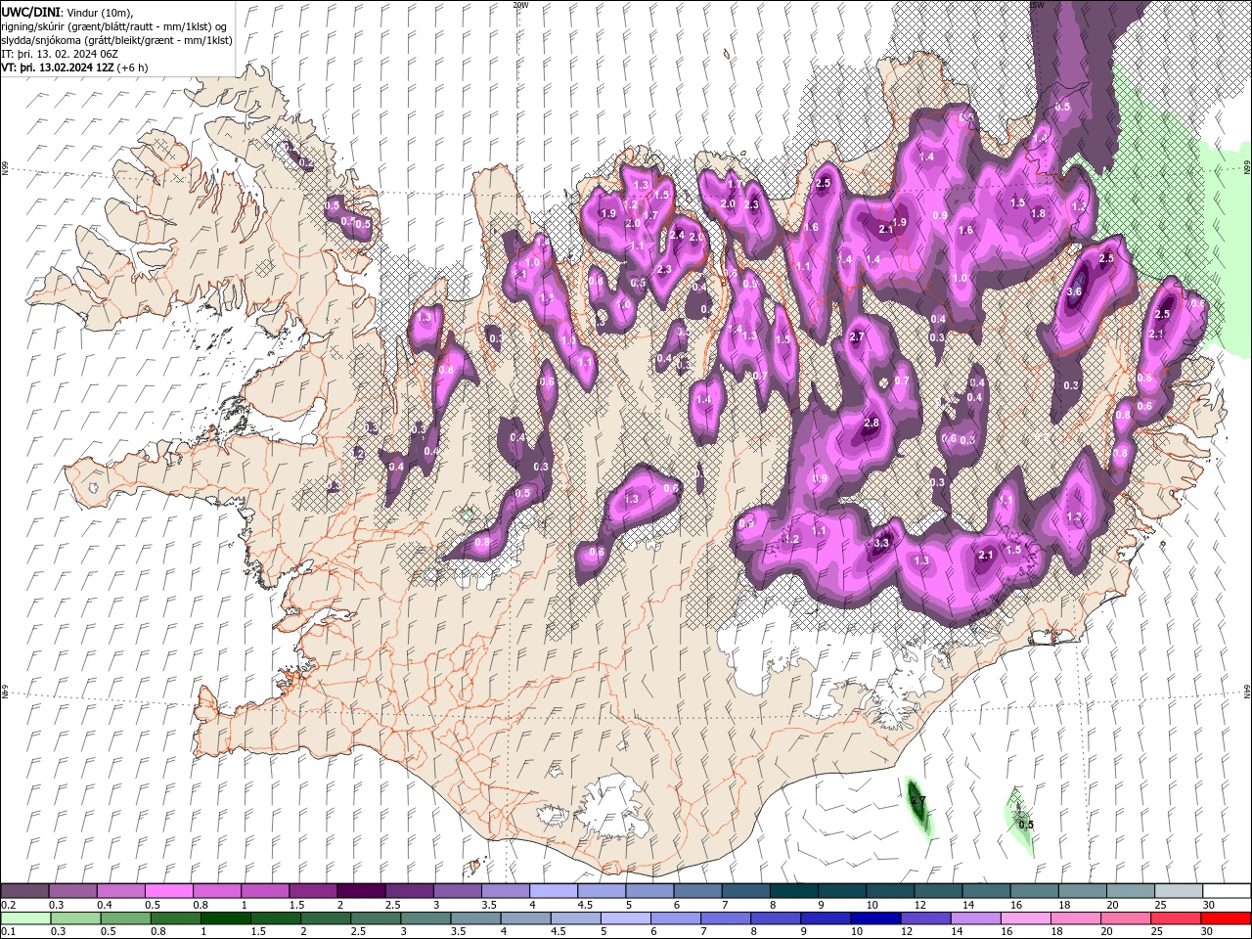Viewport: 1252px width, 939px height.
Task: Click the "slydda/snjókoma" legend description line
Action: click(x=116, y=40)
